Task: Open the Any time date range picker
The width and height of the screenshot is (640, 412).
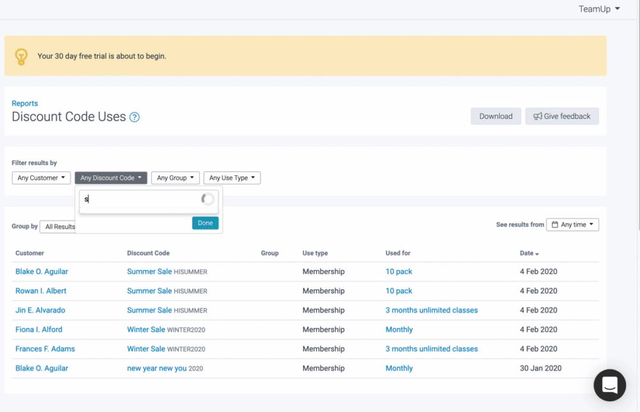Action: tap(572, 225)
